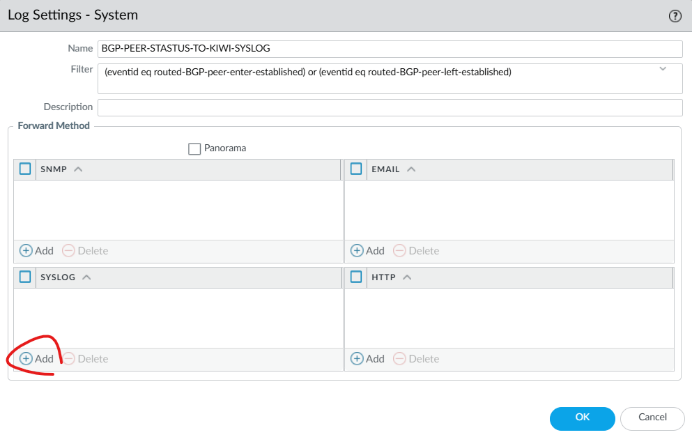
Task: Check the SYSLOG select-all checkbox
Action: pyautogui.click(x=25, y=277)
